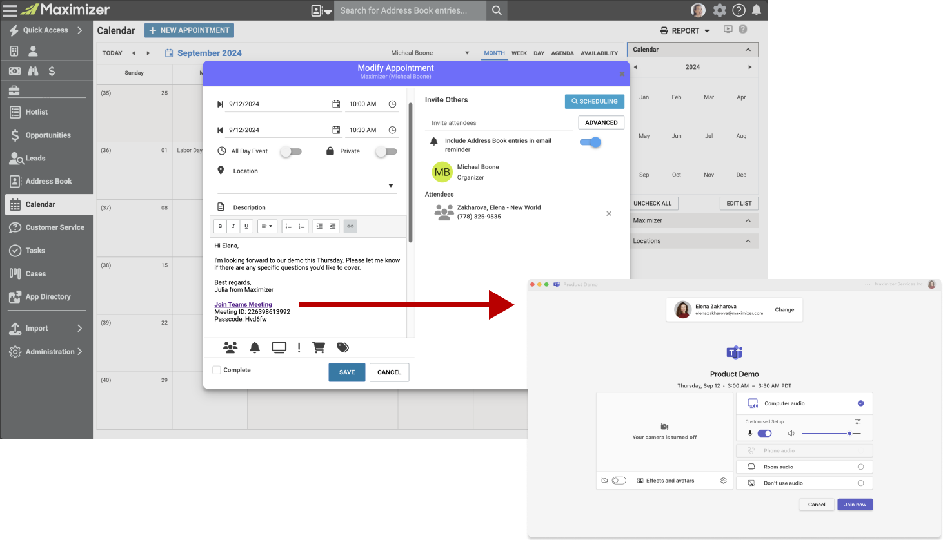Remove attendee Zakharova, Elena
This screenshot has width=943, height=540.
point(609,213)
